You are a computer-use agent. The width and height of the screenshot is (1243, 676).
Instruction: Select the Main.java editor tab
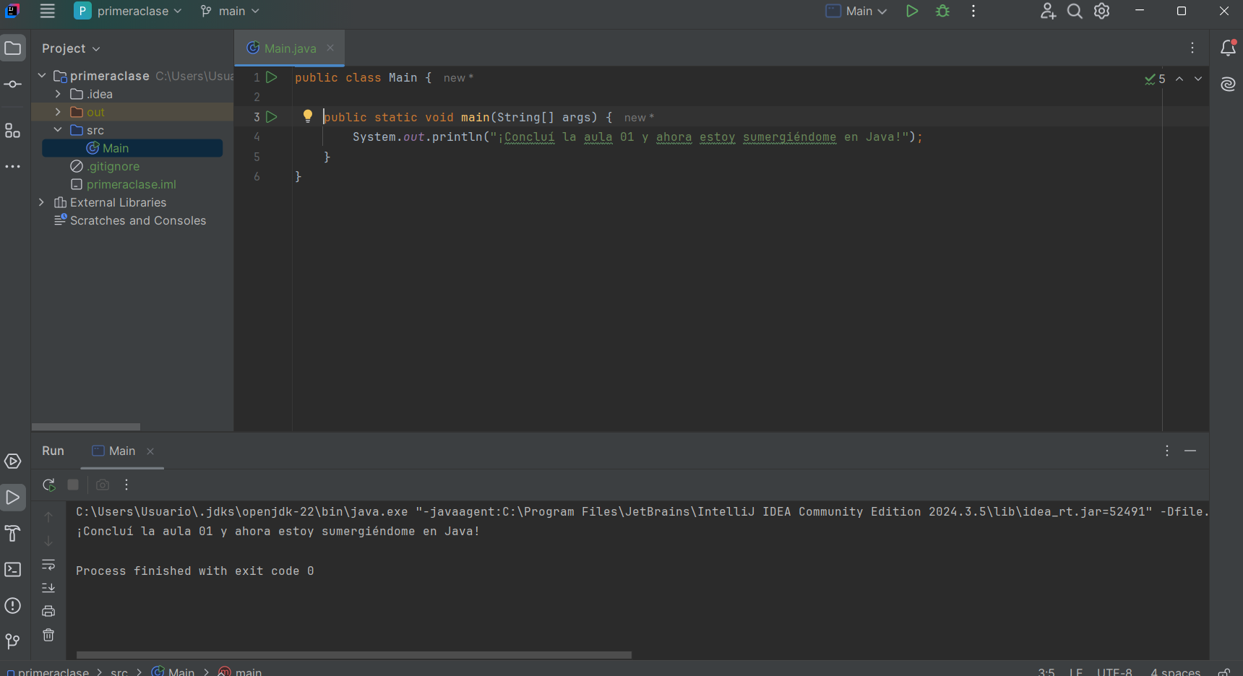[289, 48]
